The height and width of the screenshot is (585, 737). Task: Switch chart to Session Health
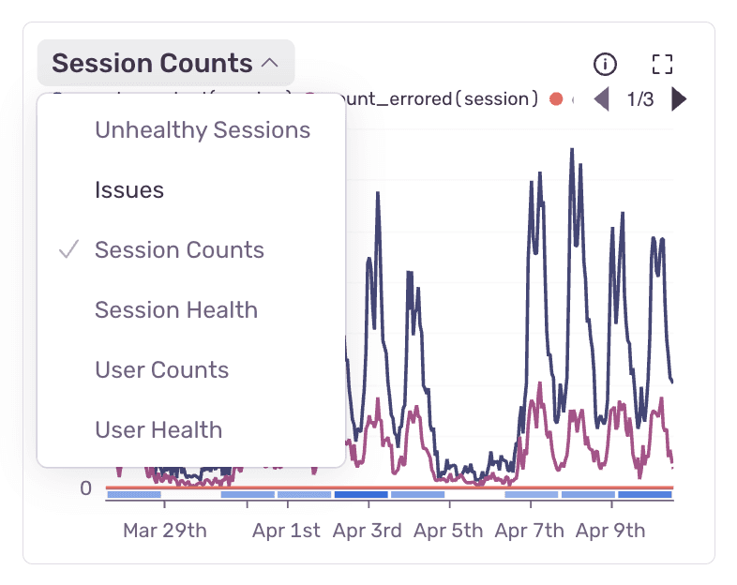pyautogui.click(x=176, y=310)
